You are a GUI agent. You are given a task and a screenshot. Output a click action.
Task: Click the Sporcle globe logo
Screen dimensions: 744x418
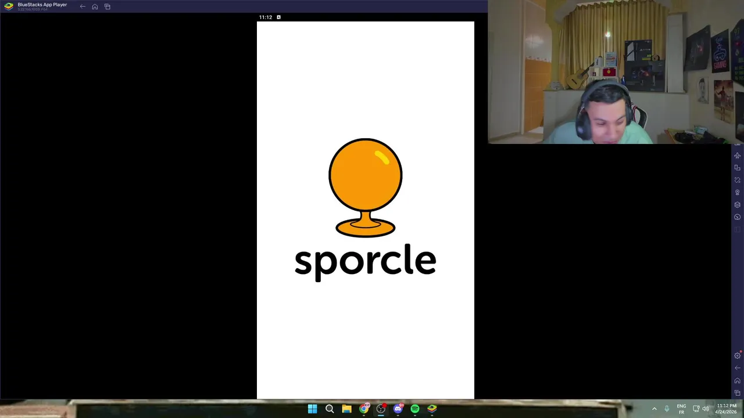pos(365,188)
